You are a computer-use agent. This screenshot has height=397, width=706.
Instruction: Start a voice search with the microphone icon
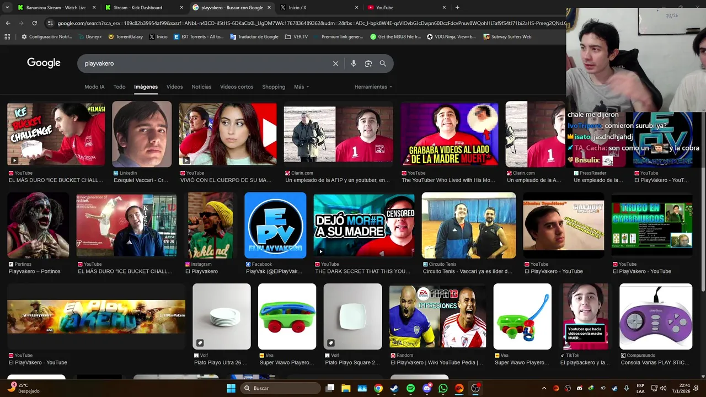tap(354, 63)
